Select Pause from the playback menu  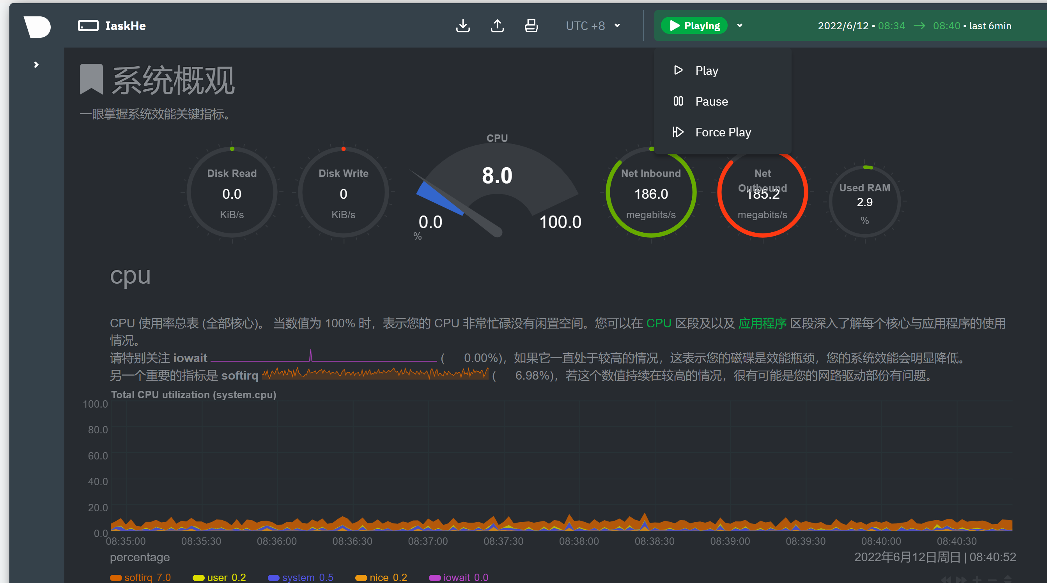click(x=711, y=101)
